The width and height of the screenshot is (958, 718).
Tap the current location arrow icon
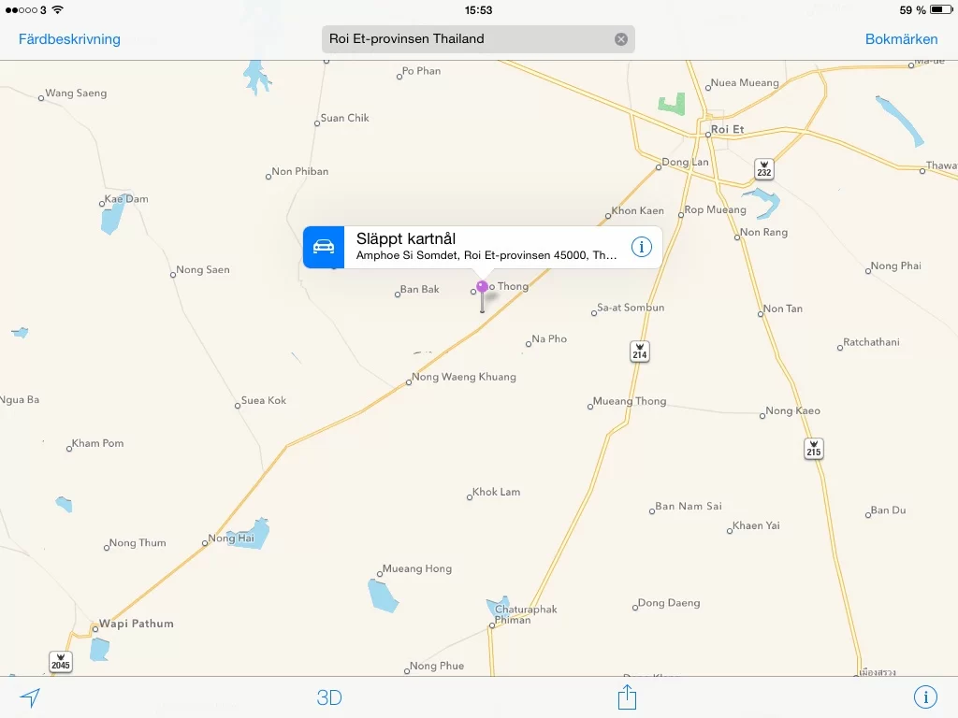click(x=31, y=697)
